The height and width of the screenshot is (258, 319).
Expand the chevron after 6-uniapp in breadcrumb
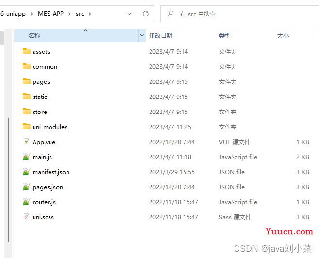click(32, 14)
